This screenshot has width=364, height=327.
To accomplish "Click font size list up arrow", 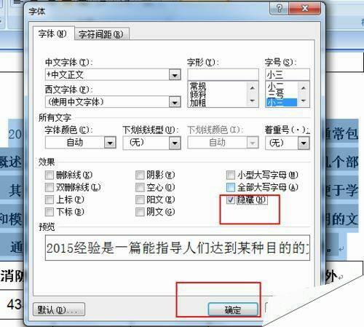I will [x=304, y=88].
